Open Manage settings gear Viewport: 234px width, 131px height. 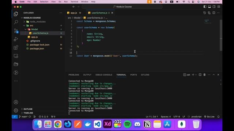click(x=16, y=110)
